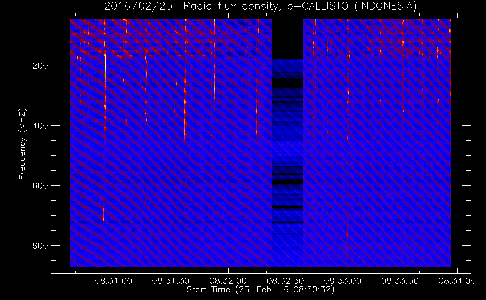The image size is (486, 300).
Task: Click the 08:32:00 time tick label
Action: 228,281
